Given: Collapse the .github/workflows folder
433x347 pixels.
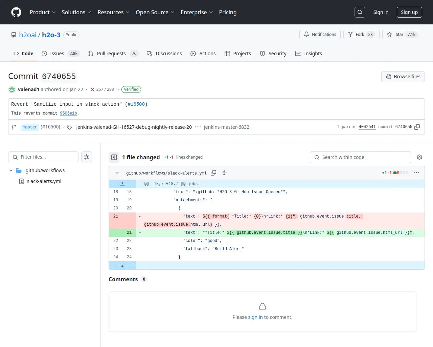Looking at the screenshot, I should click(x=11, y=170).
